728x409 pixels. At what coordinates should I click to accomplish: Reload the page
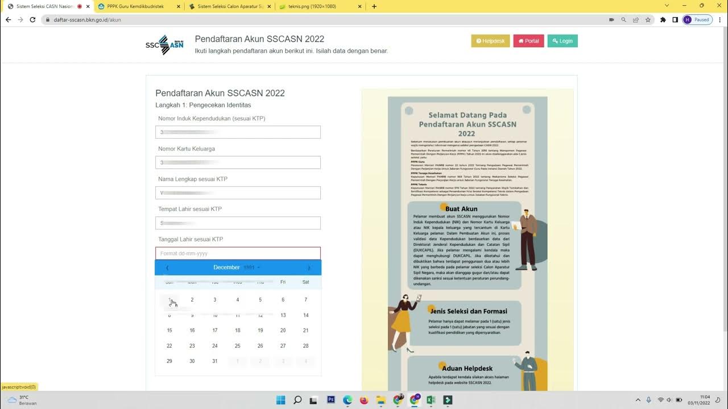pyautogui.click(x=33, y=19)
